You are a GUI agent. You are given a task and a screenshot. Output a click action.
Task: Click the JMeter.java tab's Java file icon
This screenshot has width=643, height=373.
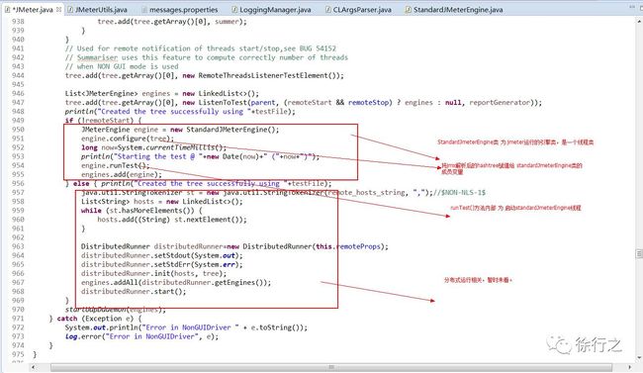point(8,10)
